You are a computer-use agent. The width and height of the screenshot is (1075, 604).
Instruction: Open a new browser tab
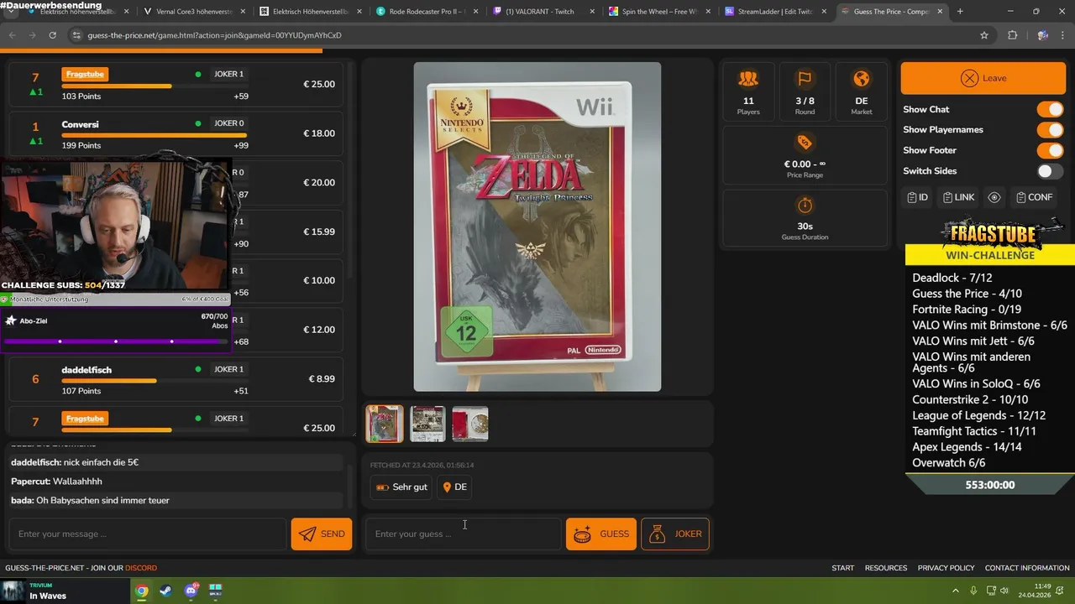960,12
